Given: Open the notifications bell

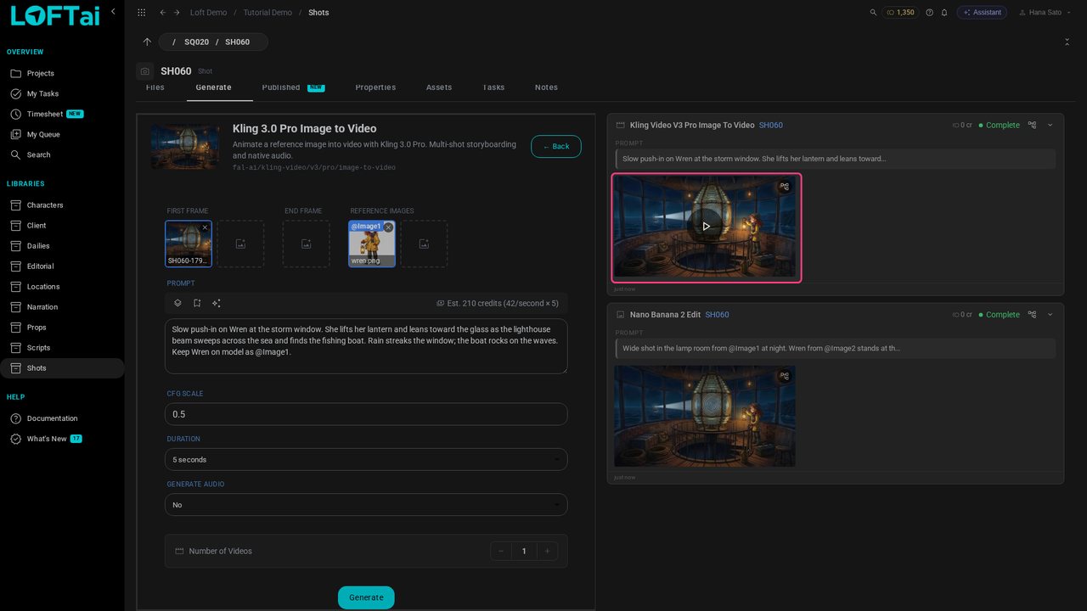Looking at the screenshot, I should click(943, 13).
